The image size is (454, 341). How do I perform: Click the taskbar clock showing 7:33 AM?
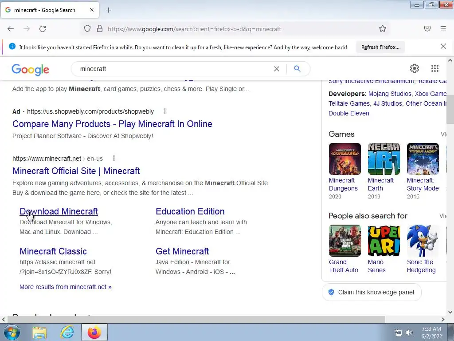point(431,332)
